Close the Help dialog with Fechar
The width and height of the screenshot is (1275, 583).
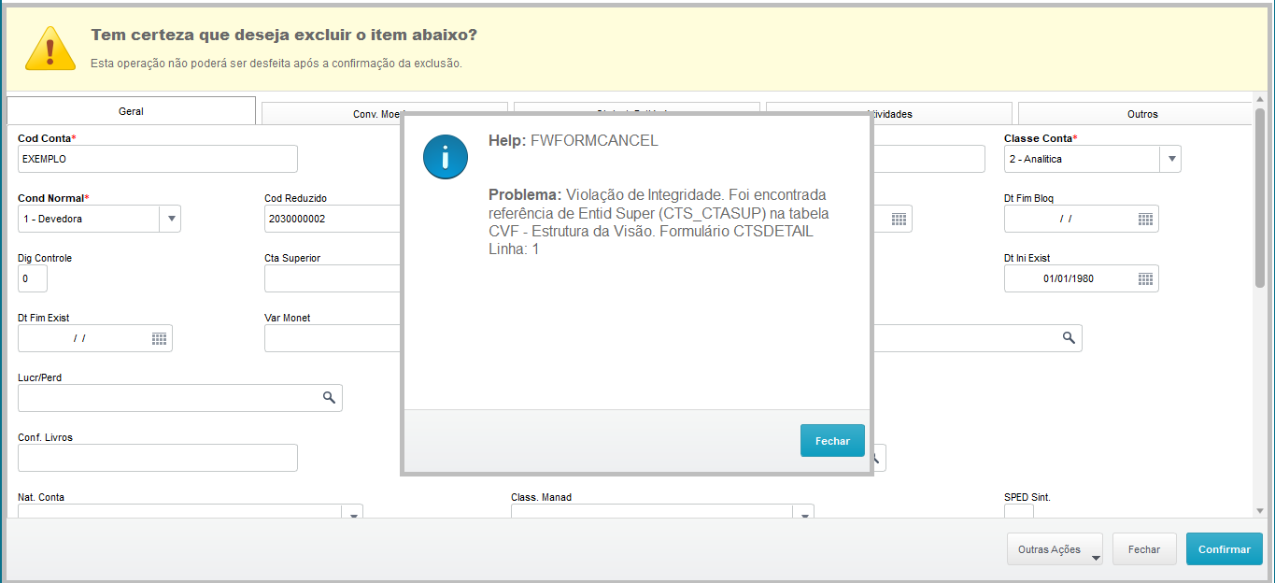coord(831,441)
